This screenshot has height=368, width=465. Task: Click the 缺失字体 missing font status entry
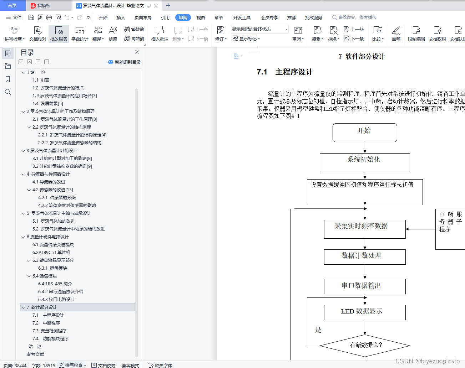pyautogui.click(x=160, y=366)
